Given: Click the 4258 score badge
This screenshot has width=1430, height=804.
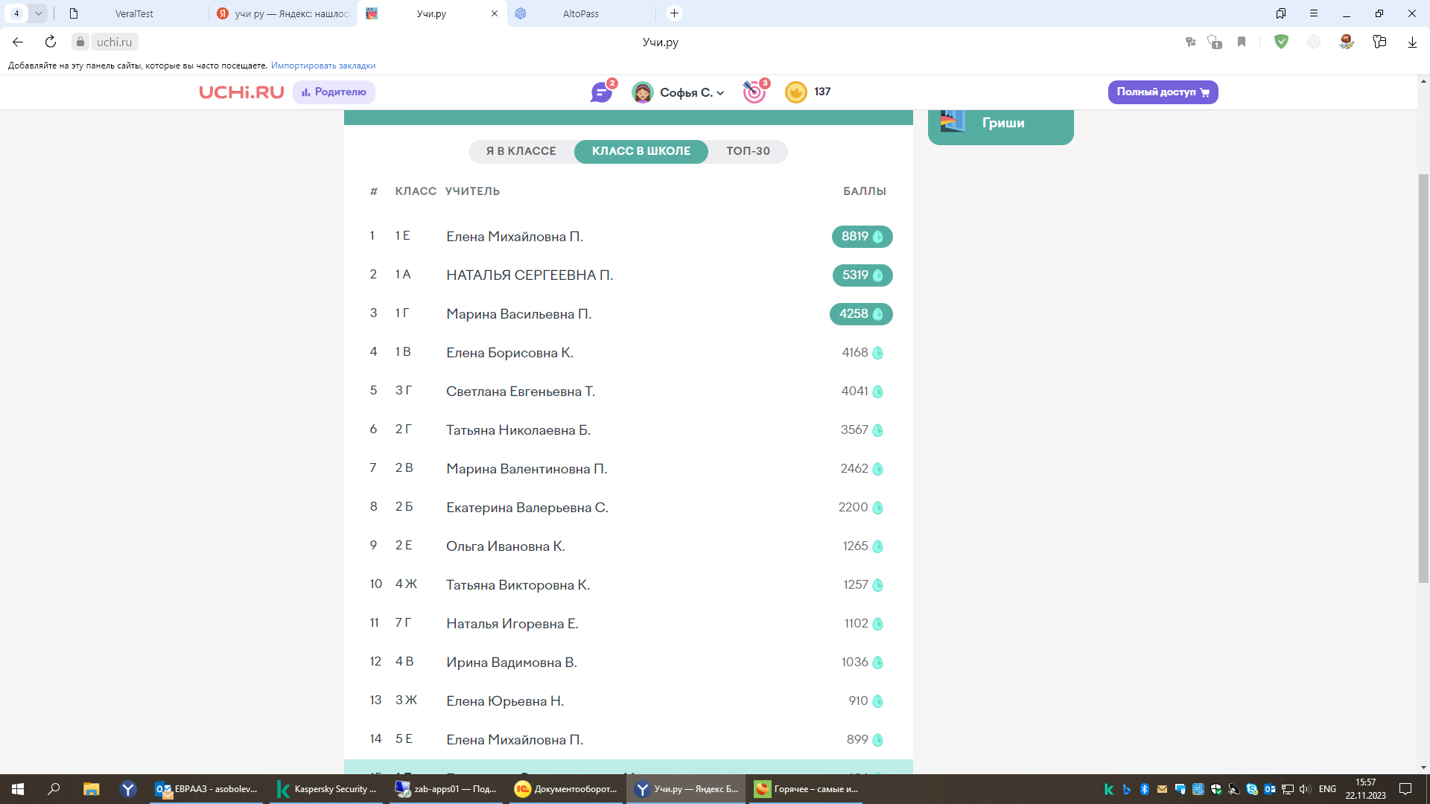Looking at the screenshot, I should (x=861, y=314).
